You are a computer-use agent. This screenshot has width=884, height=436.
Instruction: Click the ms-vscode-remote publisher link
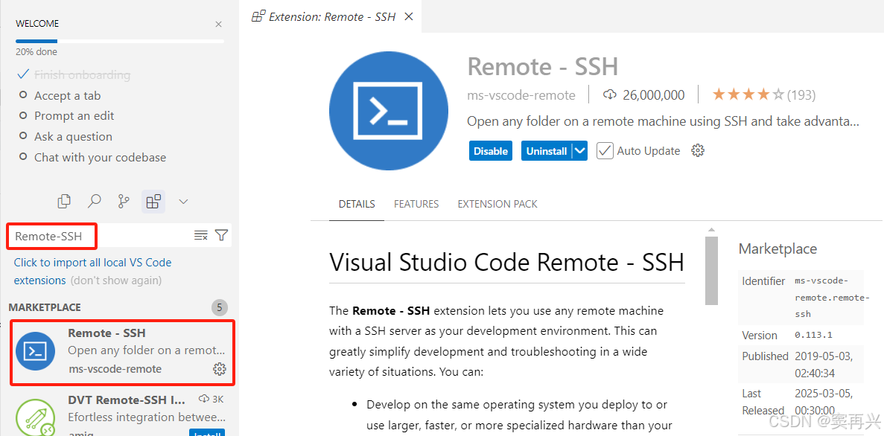pyautogui.click(x=521, y=95)
